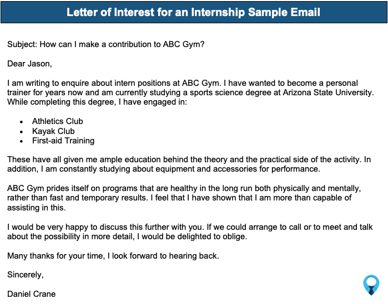
Task: Click the bullet dot before Athletics Club
Action: pos(22,122)
